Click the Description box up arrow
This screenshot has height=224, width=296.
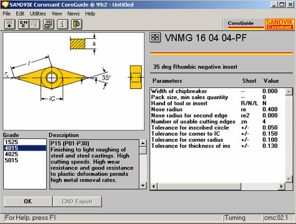143,143
